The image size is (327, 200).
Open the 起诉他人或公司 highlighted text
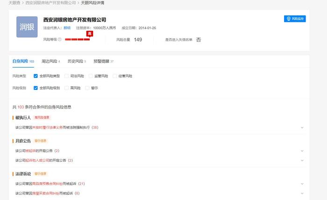coord(37,160)
